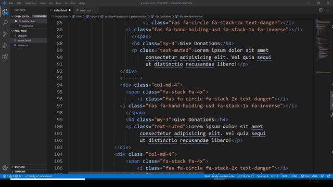Click the errors and warnings status indicator
The width and height of the screenshot is (333, 187).
click(12, 176)
